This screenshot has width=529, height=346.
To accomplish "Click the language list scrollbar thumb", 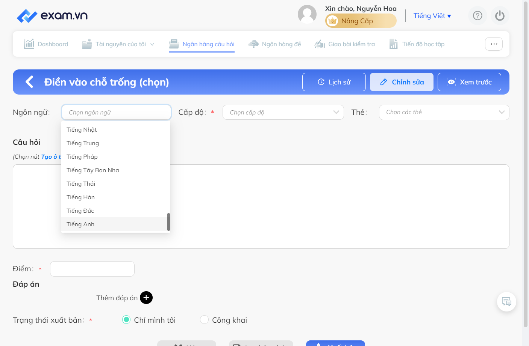I will pyautogui.click(x=168, y=222).
